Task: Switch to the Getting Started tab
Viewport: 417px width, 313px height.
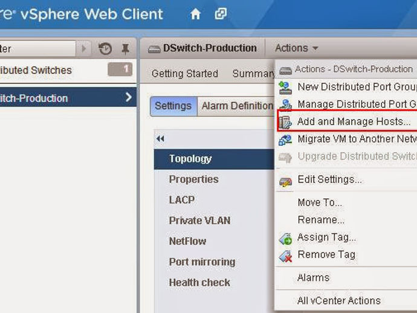Action: 185,73
